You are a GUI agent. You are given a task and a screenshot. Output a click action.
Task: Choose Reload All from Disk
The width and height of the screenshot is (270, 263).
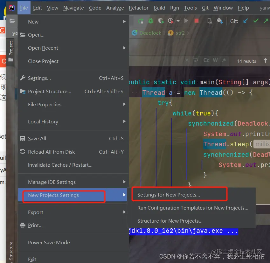coord(73,152)
